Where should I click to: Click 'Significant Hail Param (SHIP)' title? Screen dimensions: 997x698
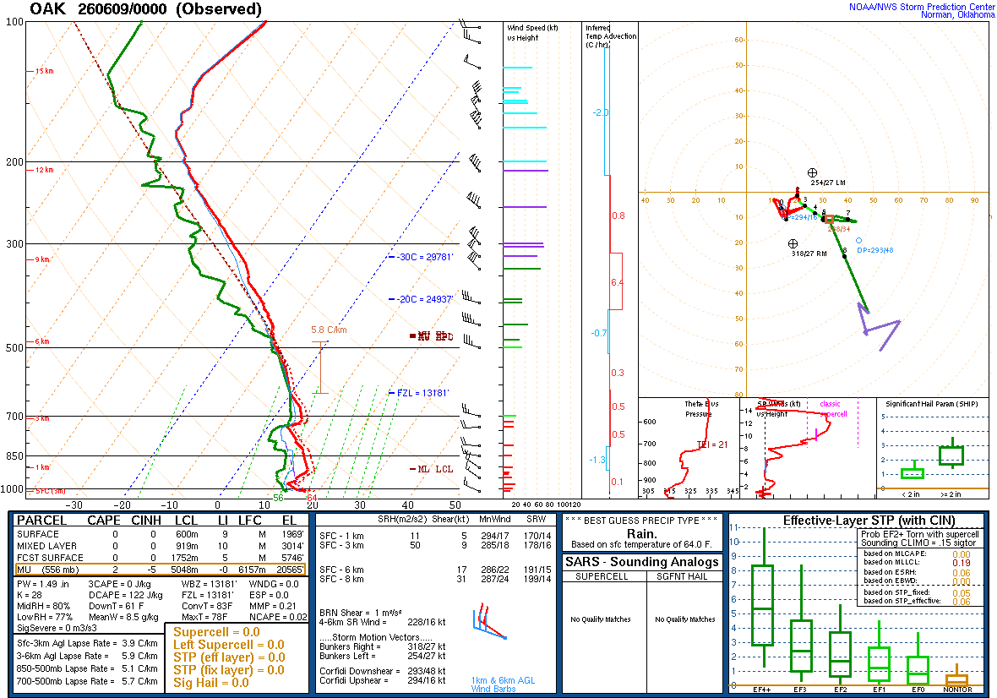coord(931,404)
